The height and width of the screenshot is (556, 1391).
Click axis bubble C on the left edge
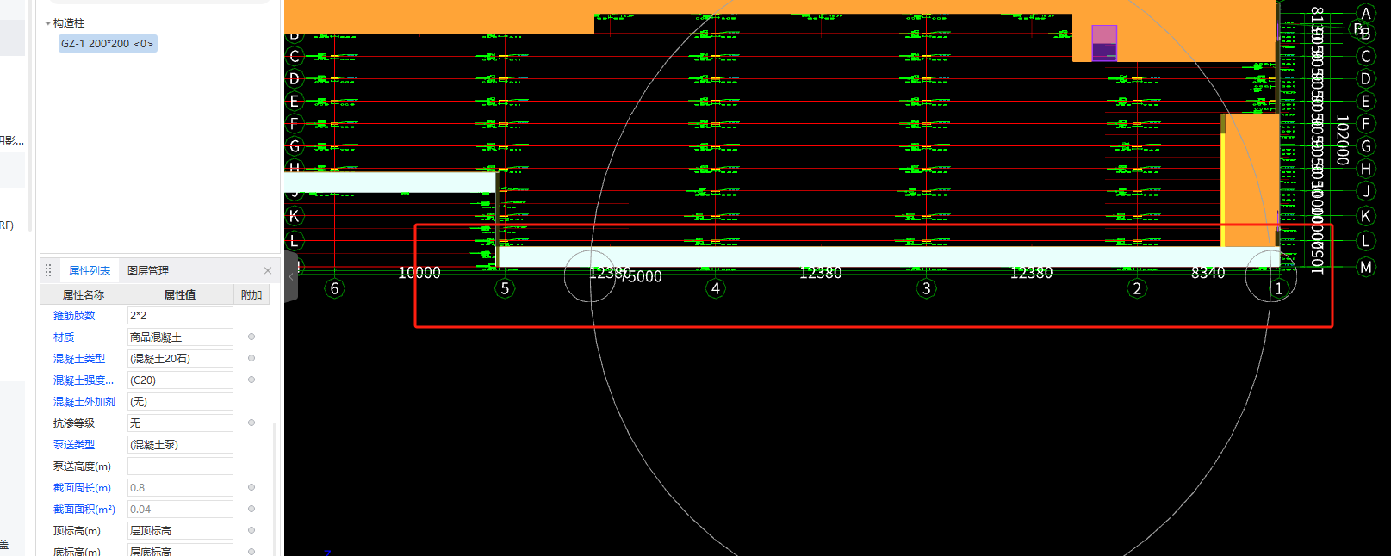[295, 56]
